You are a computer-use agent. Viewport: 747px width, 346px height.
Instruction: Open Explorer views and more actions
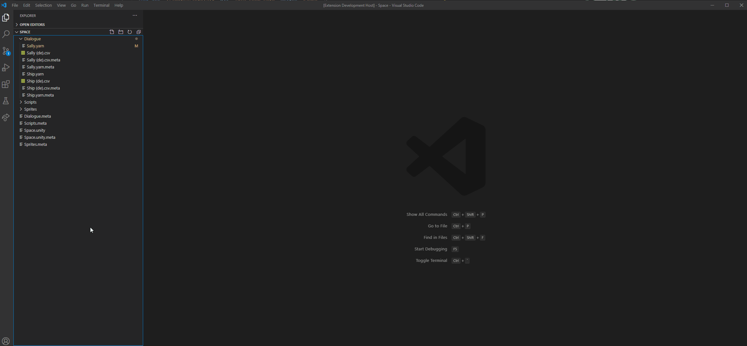(x=135, y=15)
